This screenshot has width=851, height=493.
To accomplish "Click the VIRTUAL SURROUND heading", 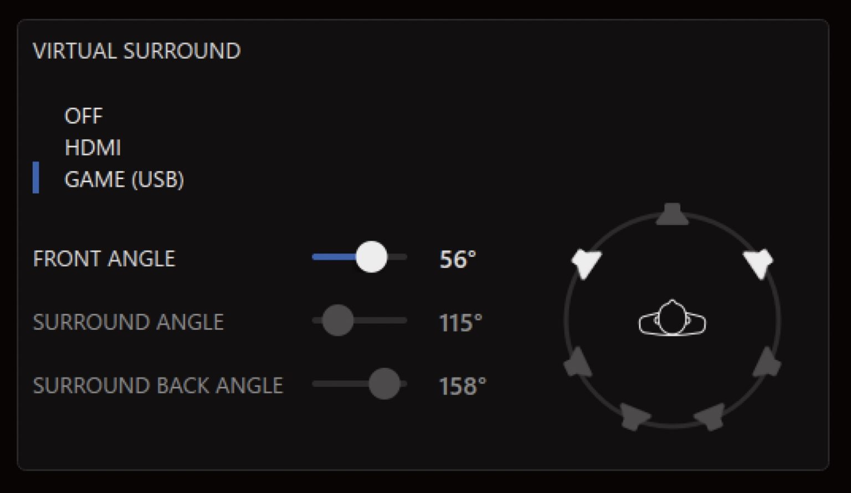I will 137,51.
